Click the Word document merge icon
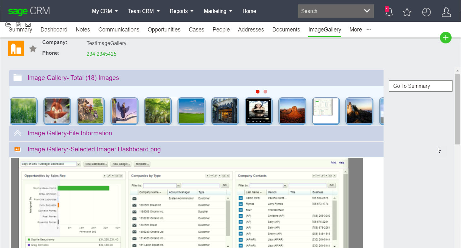This screenshot has width=461, height=248. (x=18, y=25)
